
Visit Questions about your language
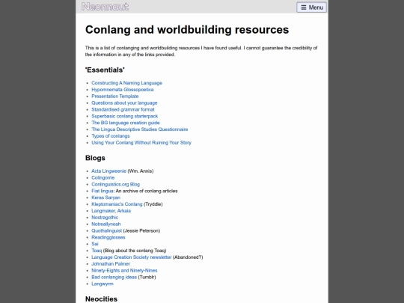[x=124, y=102]
